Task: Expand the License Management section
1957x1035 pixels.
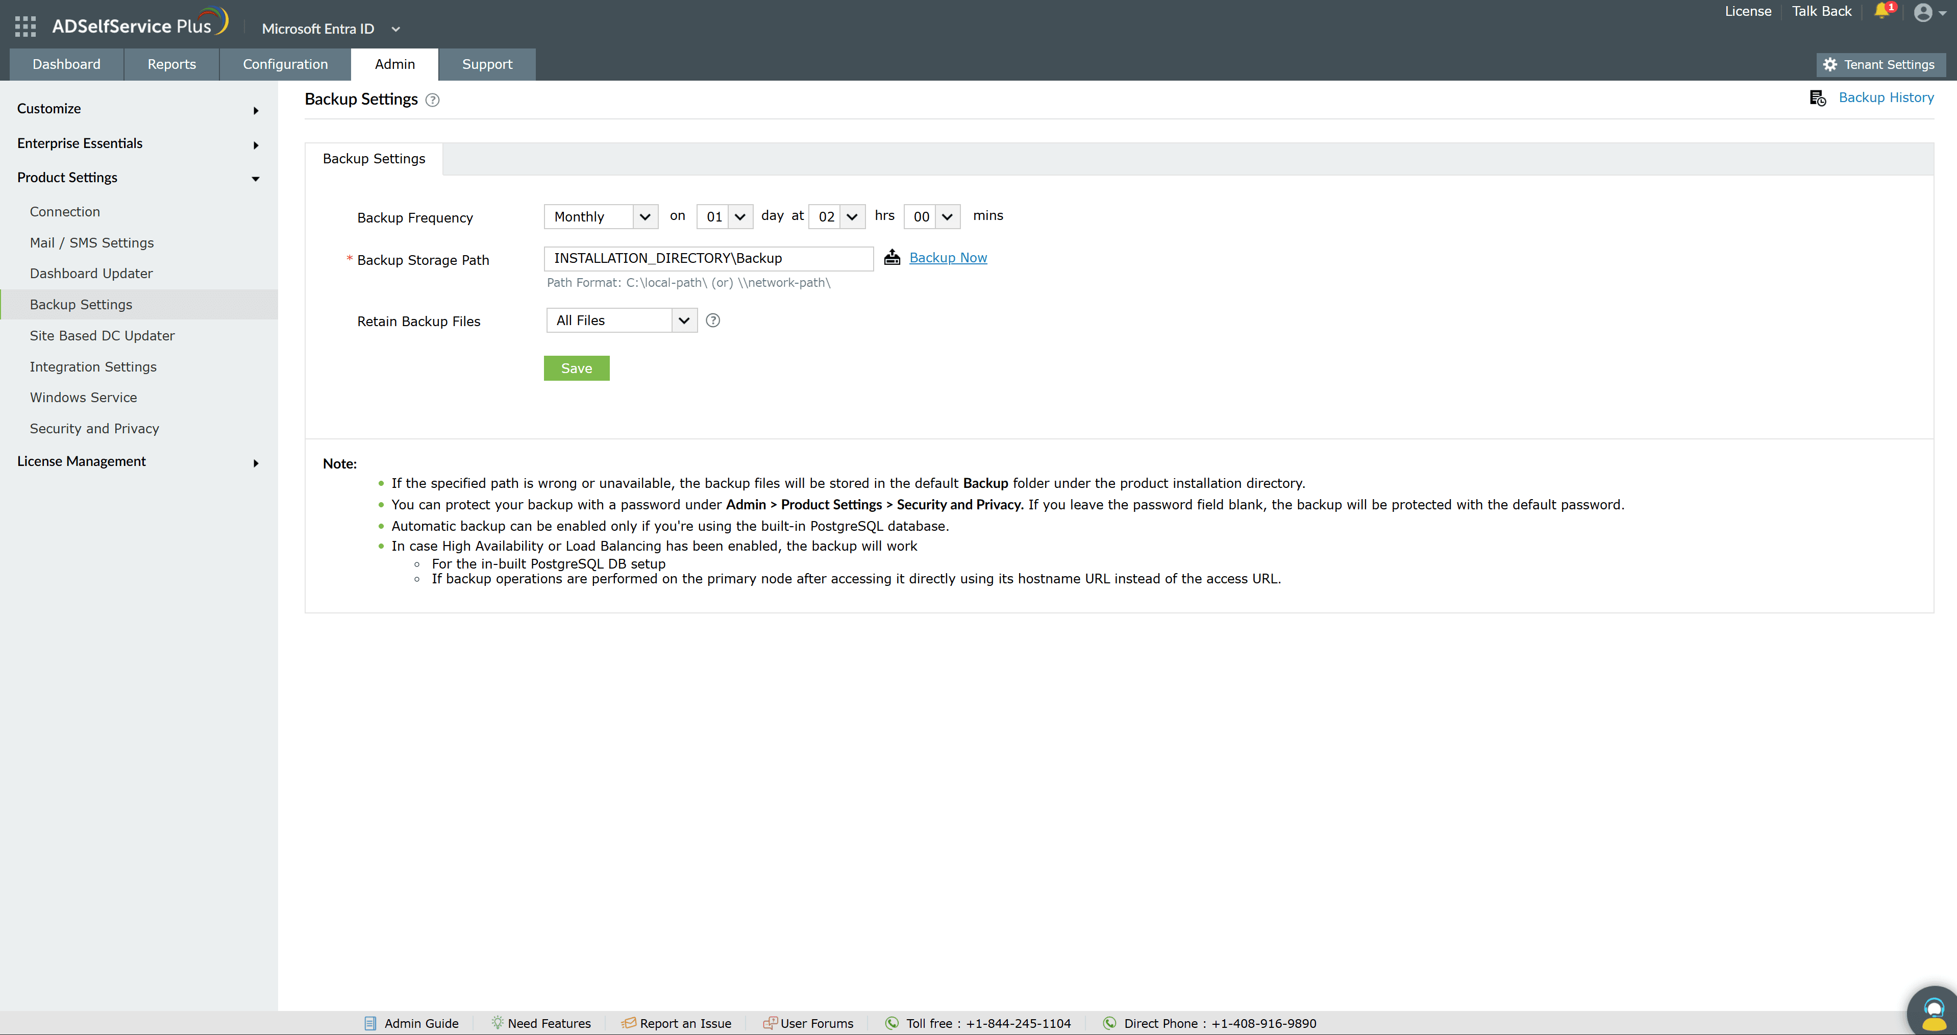Action: [x=138, y=461]
